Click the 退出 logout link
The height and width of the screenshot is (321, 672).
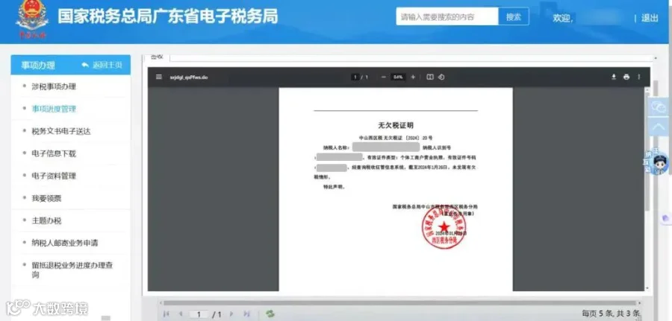tap(650, 18)
